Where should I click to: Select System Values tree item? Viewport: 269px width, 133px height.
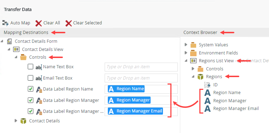(214, 45)
